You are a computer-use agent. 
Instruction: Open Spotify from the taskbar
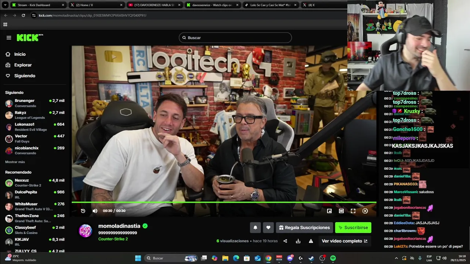coord(333,258)
